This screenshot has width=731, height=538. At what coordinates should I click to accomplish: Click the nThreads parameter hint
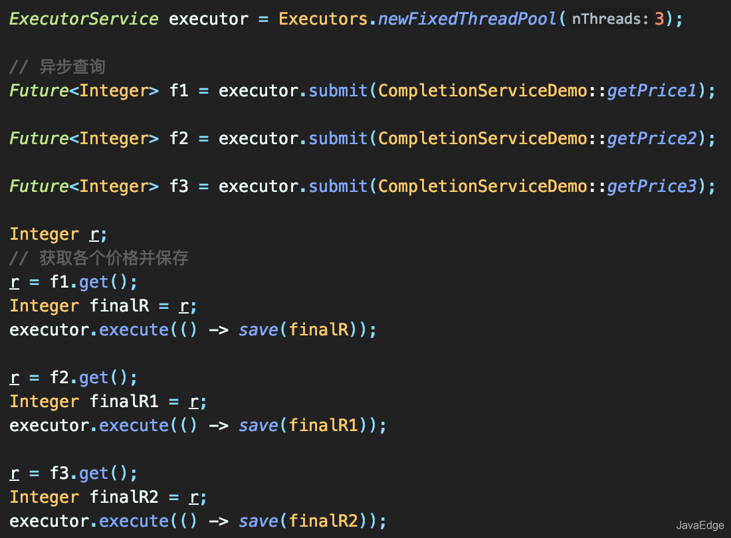(x=610, y=19)
